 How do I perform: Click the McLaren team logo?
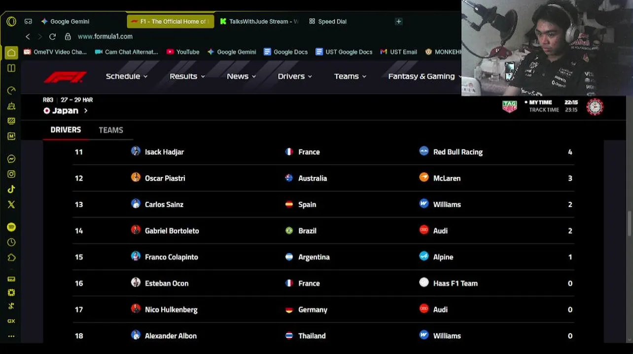click(424, 177)
